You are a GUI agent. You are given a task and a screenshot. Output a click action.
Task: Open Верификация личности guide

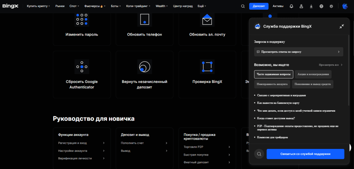pos(82,158)
